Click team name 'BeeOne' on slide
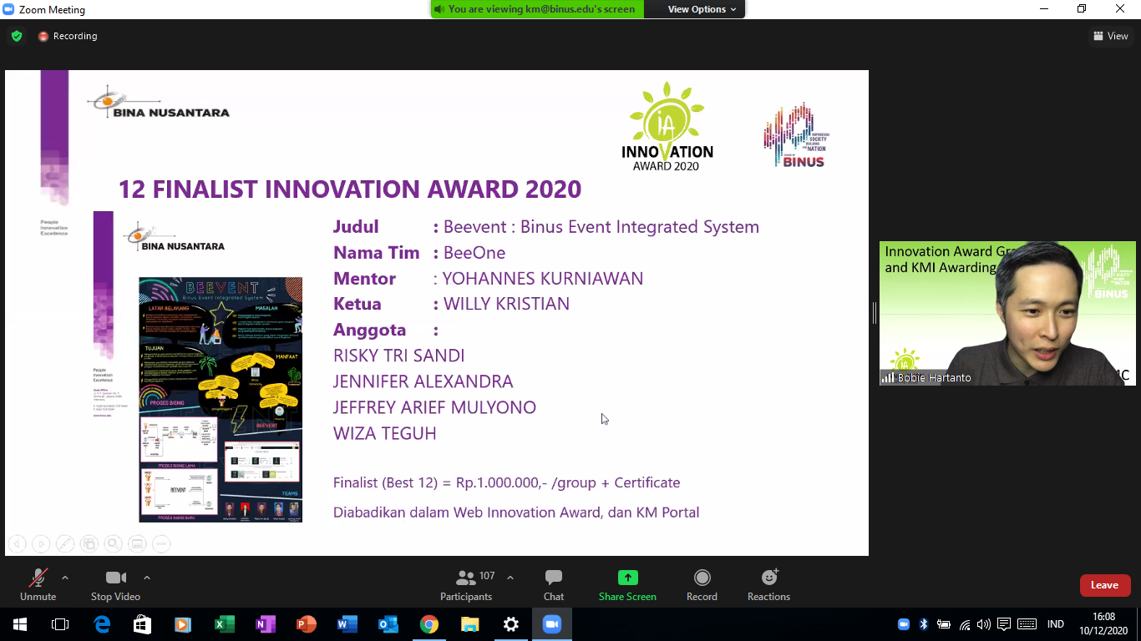Viewport: 1141px width, 641px height. point(474,253)
